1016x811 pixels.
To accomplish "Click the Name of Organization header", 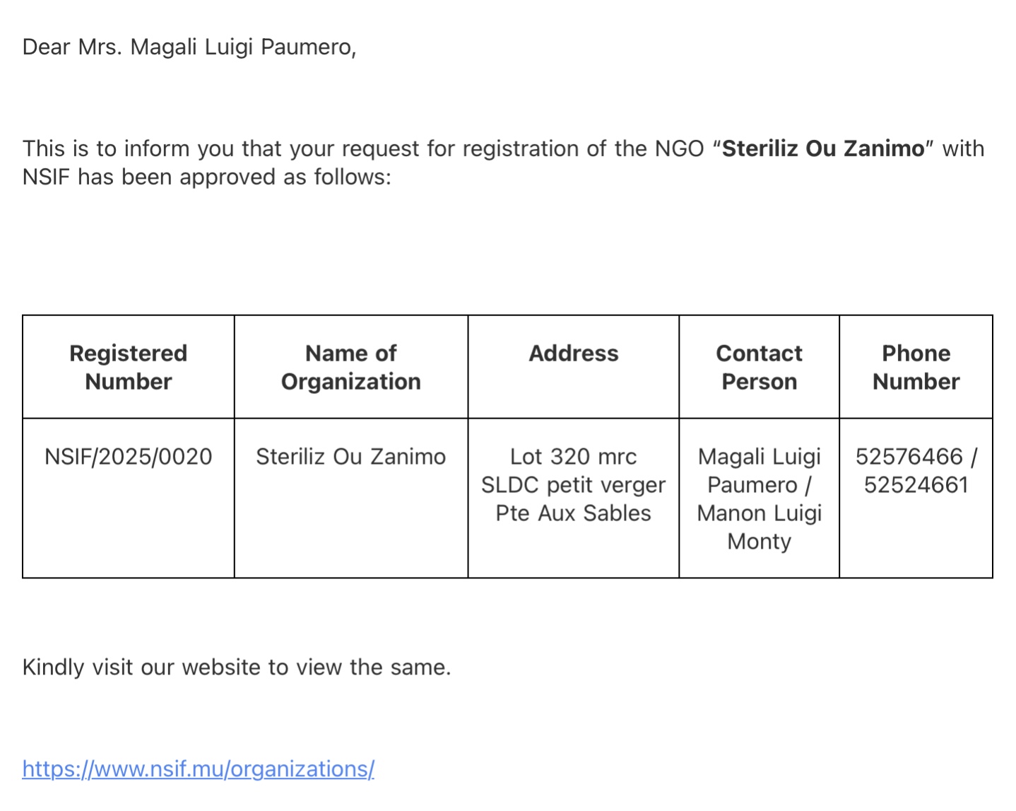I will [x=350, y=367].
